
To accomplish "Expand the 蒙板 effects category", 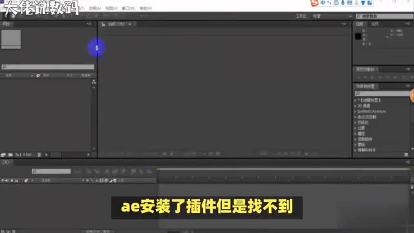I will click(355, 145).
